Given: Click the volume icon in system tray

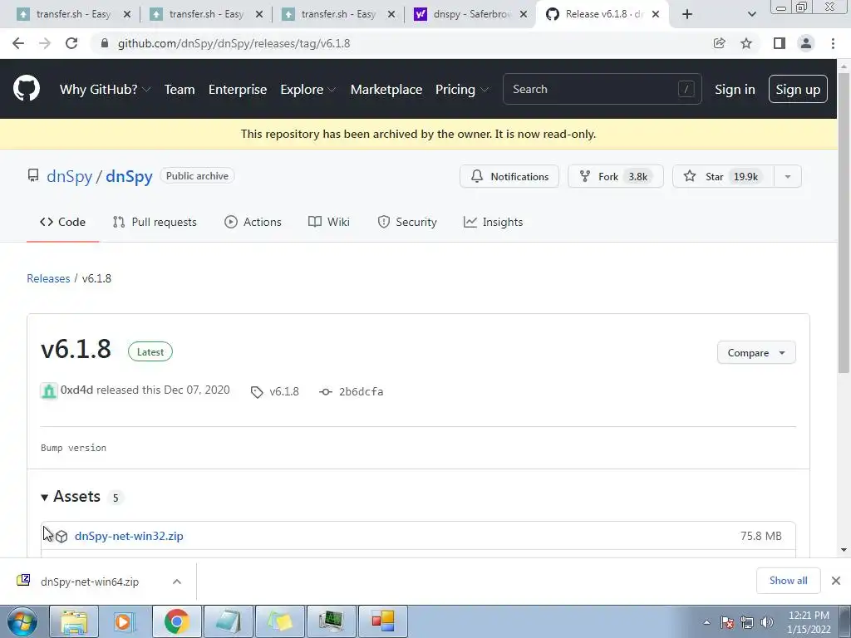Looking at the screenshot, I should pyautogui.click(x=767, y=622).
